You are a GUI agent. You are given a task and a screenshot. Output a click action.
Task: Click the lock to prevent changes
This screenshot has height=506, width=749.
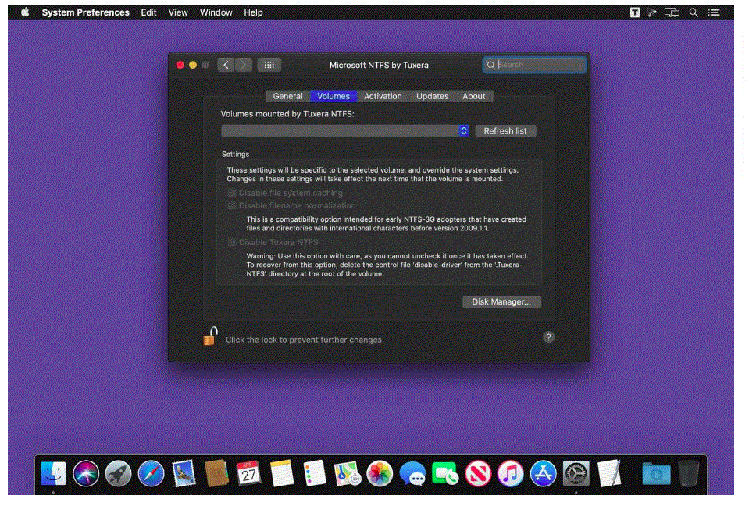(210, 336)
